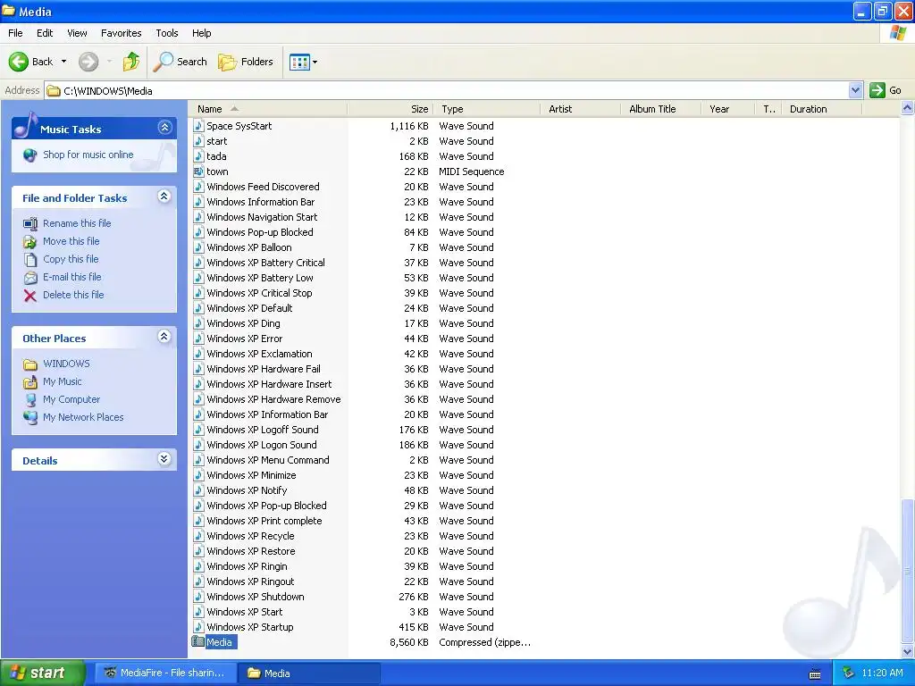Sort by the Name column header
This screenshot has width=915, height=686.
268,109
